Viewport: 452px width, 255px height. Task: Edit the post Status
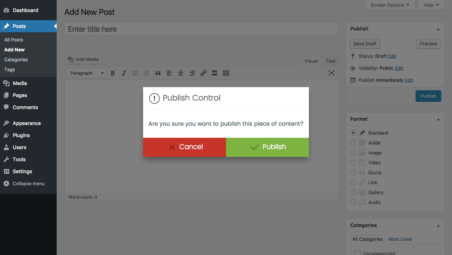pyautogui.click(x=392, y=56)
